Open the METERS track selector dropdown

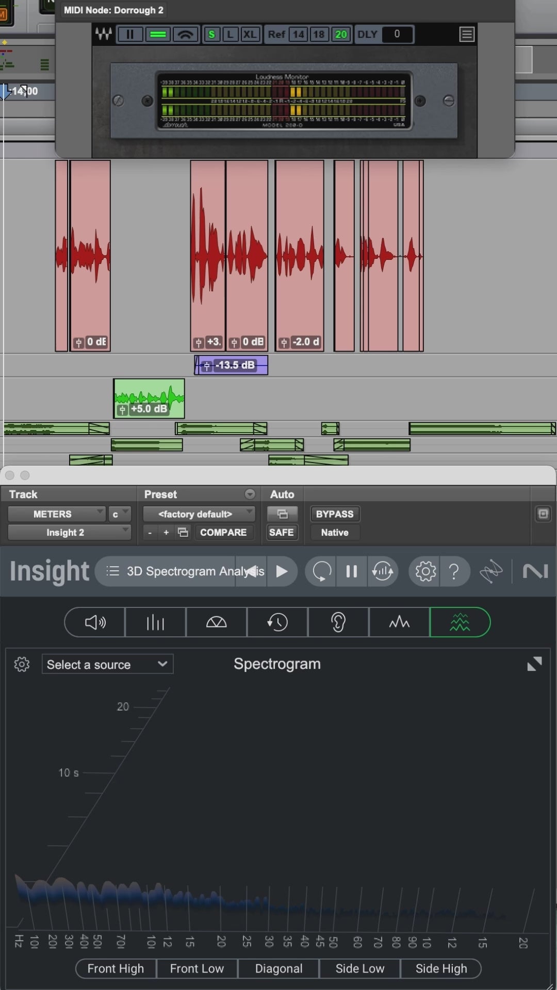(x=56, y=514)
